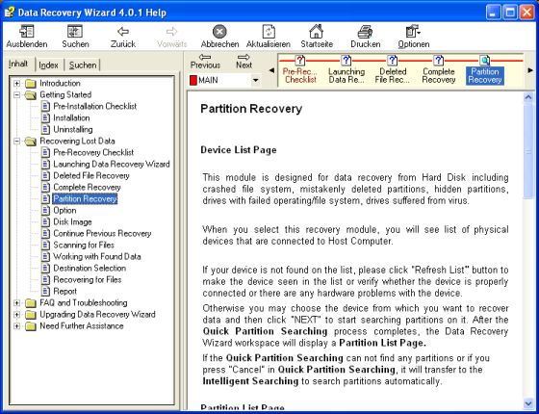This screenshot has height=414, width=539.
Task: Open Pre-Installation Checklist topic
Action: [x=95, y=106]
